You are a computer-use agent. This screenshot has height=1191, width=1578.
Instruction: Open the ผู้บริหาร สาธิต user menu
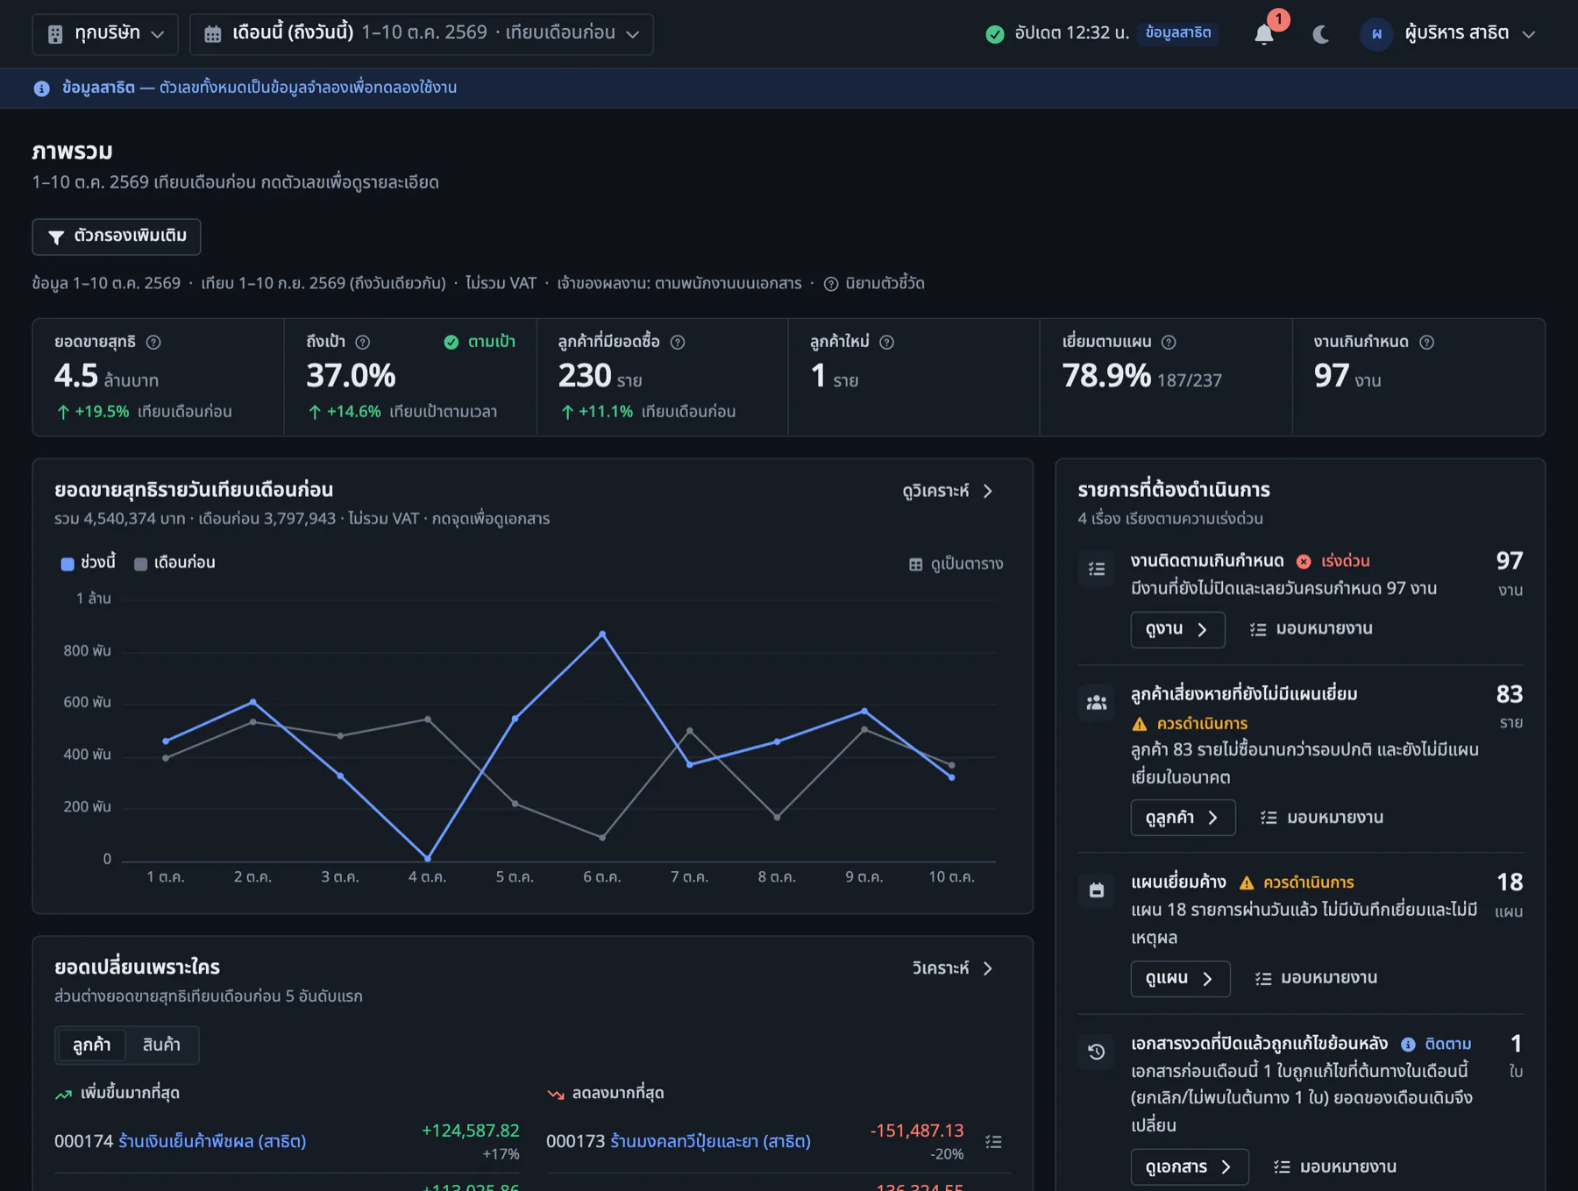(1448, 33)
